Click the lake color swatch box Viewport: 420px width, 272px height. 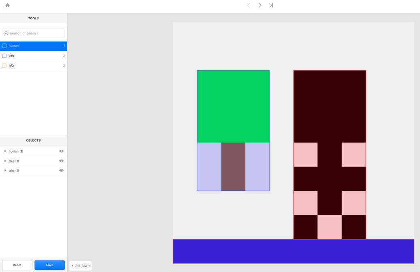pos(4,66)
